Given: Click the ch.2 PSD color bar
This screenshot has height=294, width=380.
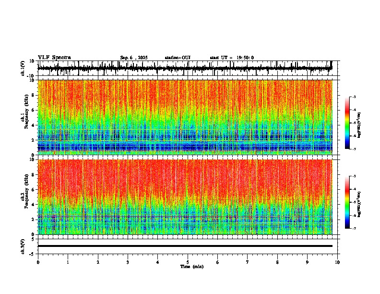Looking at the screenshot, I should click(347, 202).
